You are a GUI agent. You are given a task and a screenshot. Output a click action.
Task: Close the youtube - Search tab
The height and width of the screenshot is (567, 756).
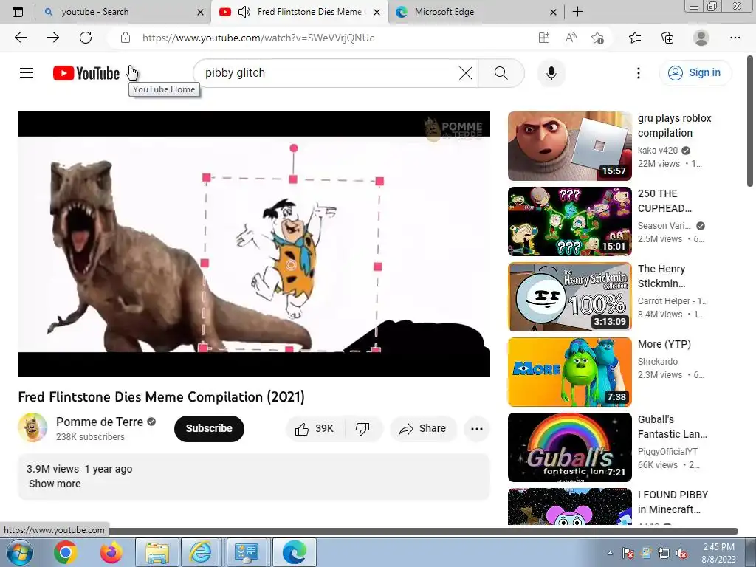coord(201,13)
